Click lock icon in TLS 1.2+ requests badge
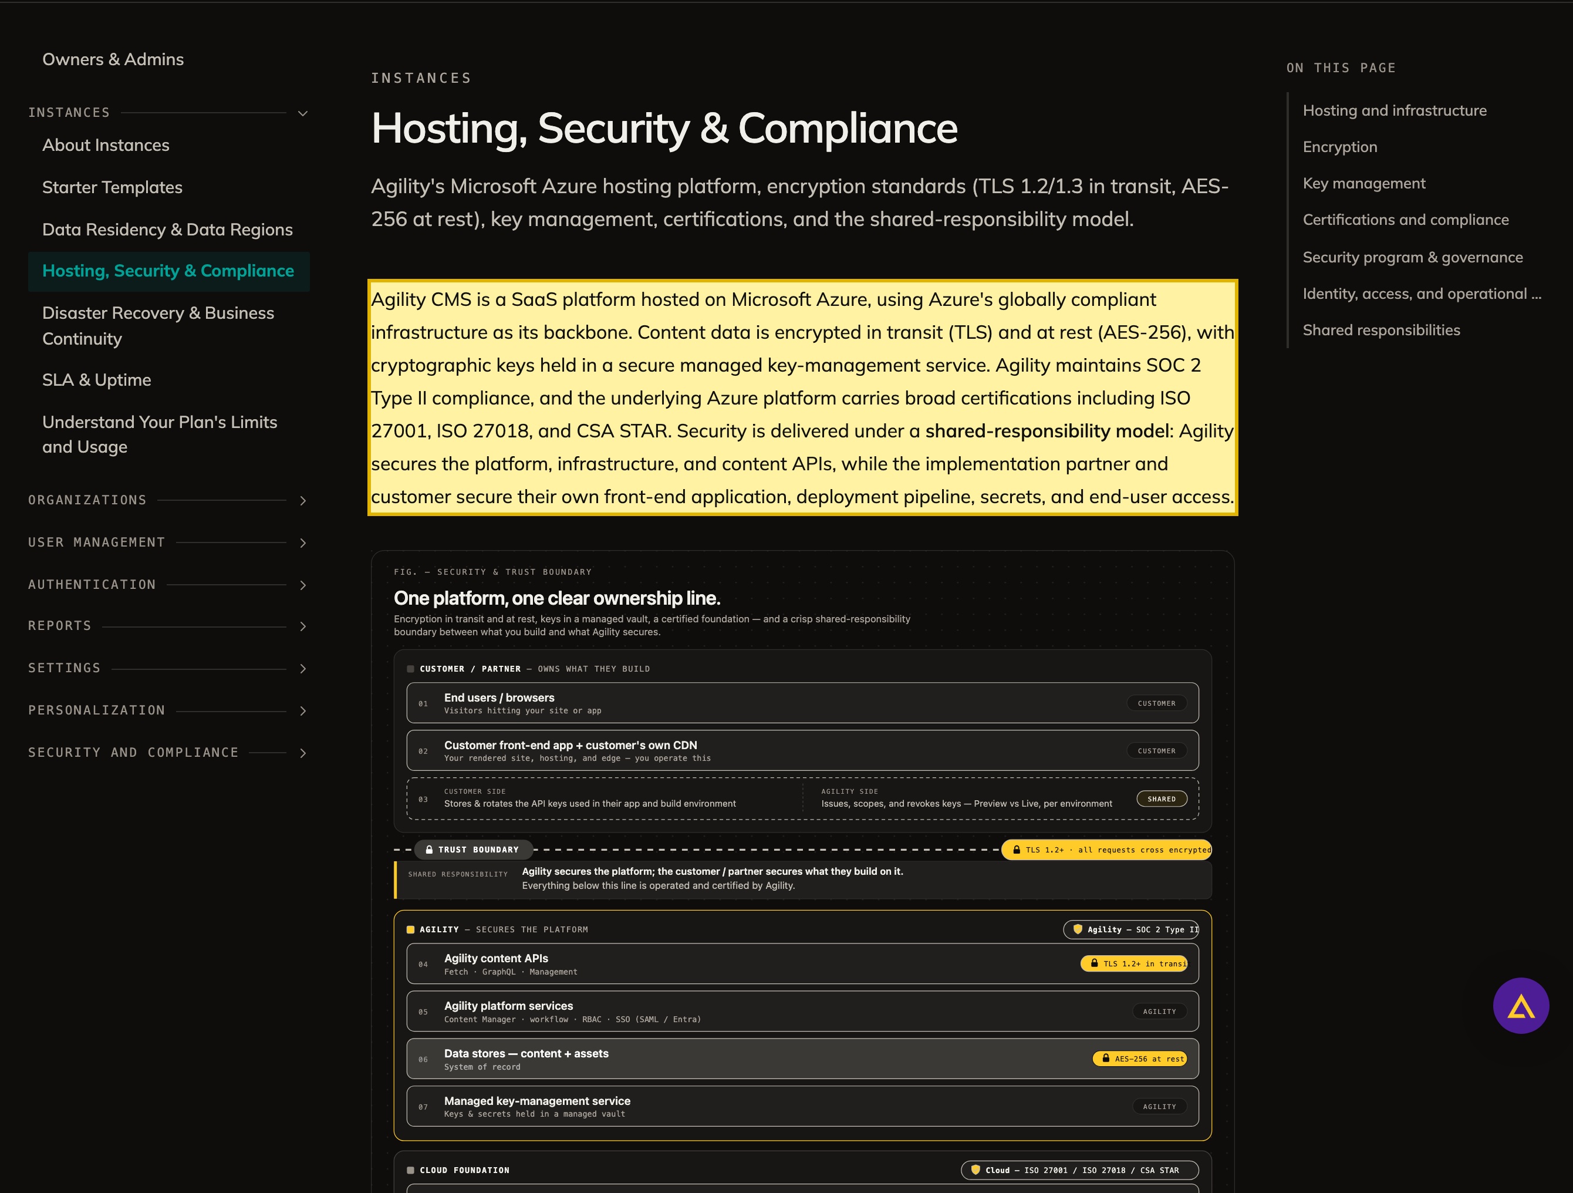1573x1193 pixels. pyautogui.click(x=1016, y=850)
